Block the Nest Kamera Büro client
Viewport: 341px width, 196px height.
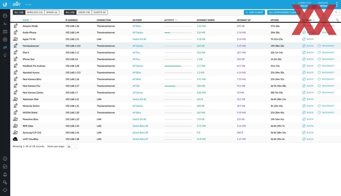308,79
